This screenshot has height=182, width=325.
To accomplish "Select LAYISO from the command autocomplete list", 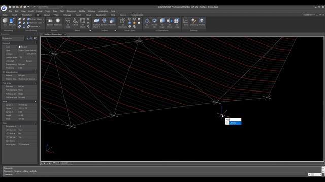I will coord(234,123).
